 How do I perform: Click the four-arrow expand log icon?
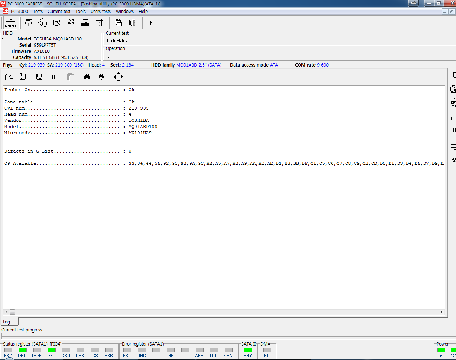(x=118, y=77)
